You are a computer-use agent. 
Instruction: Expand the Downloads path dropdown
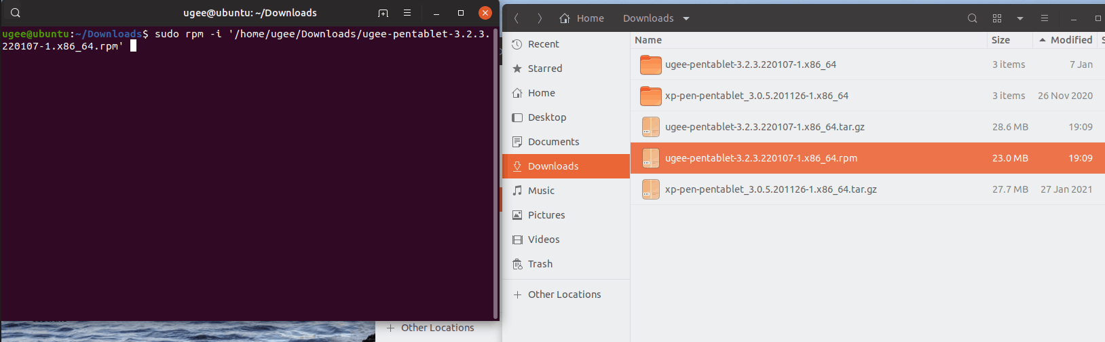tap(686, 18)
